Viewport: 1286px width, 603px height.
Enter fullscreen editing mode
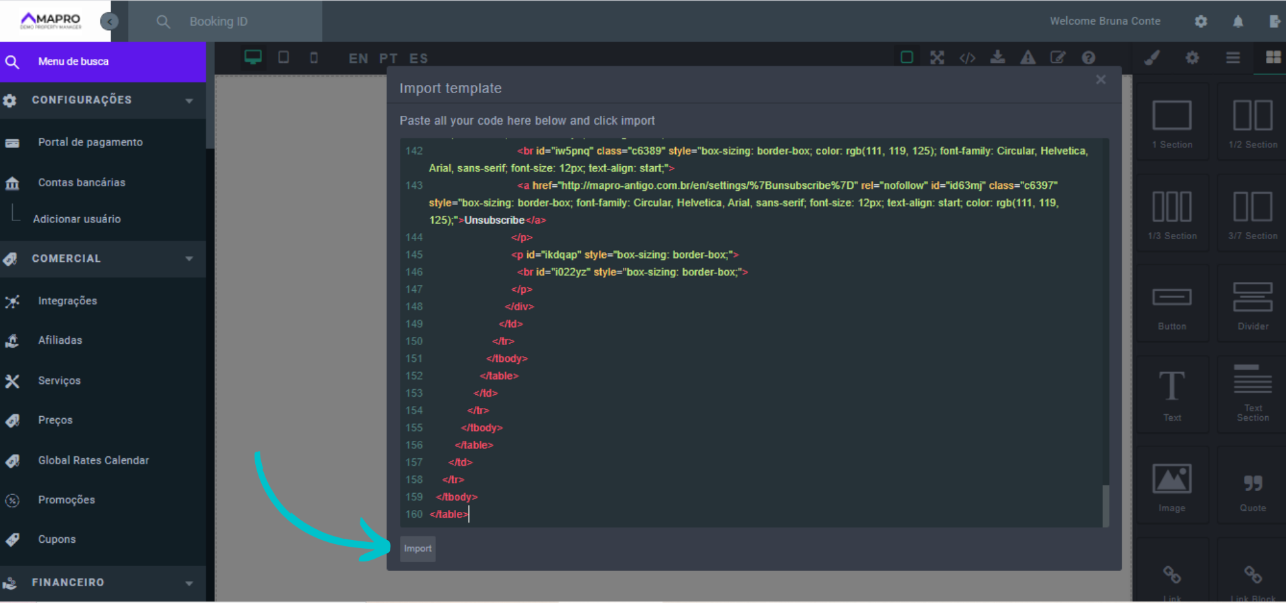point(937,58)
